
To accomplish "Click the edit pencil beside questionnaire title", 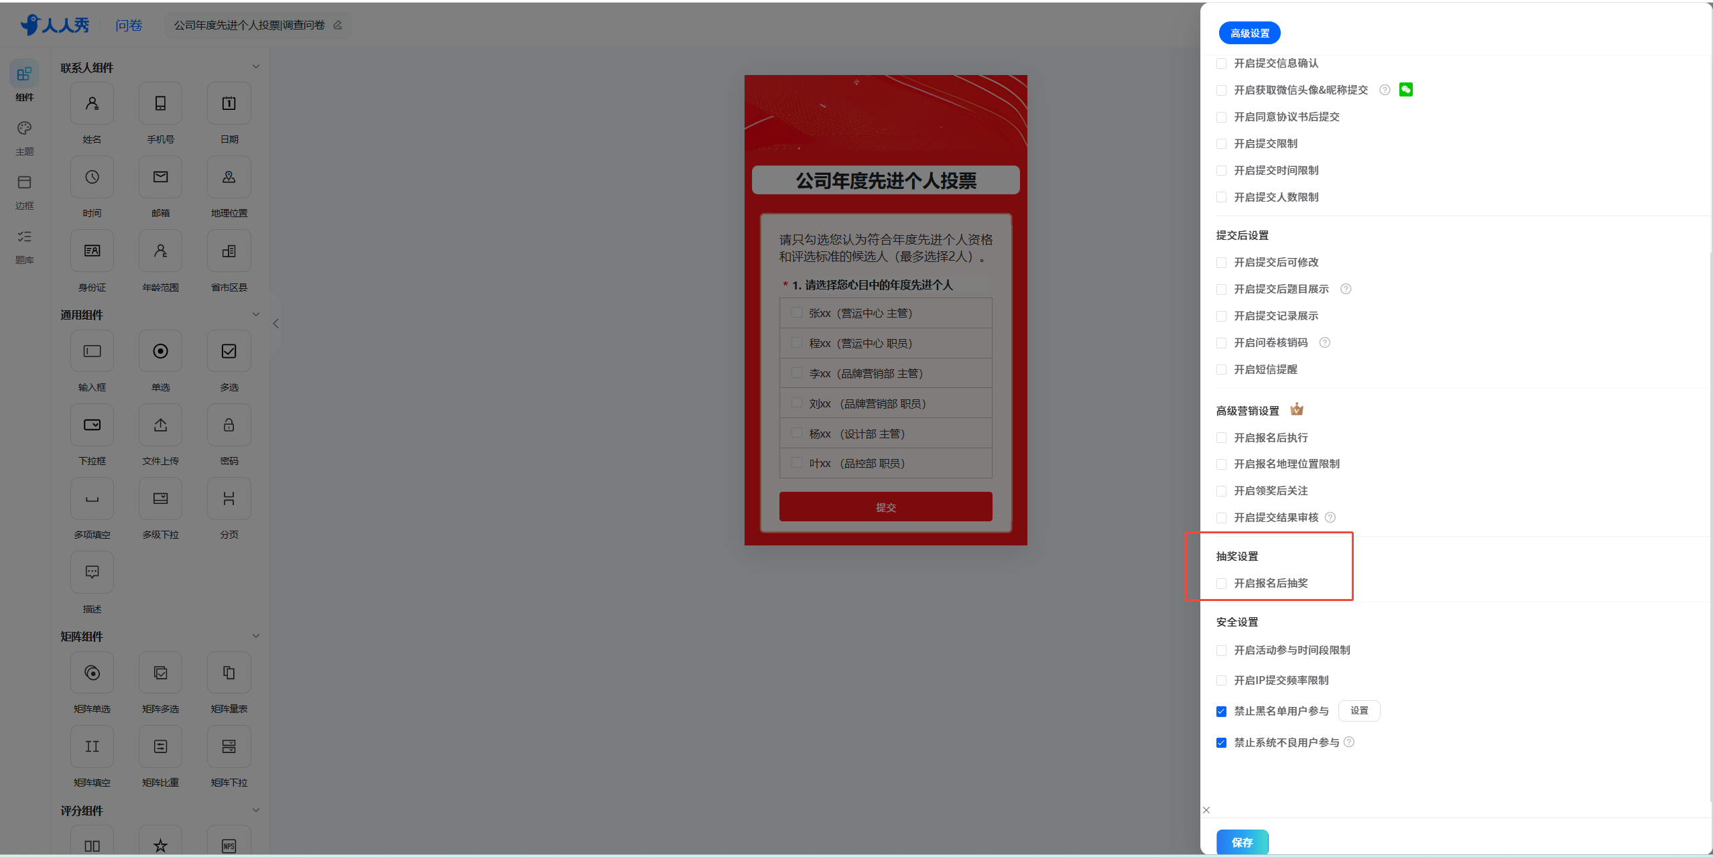I will coord(338,25).
